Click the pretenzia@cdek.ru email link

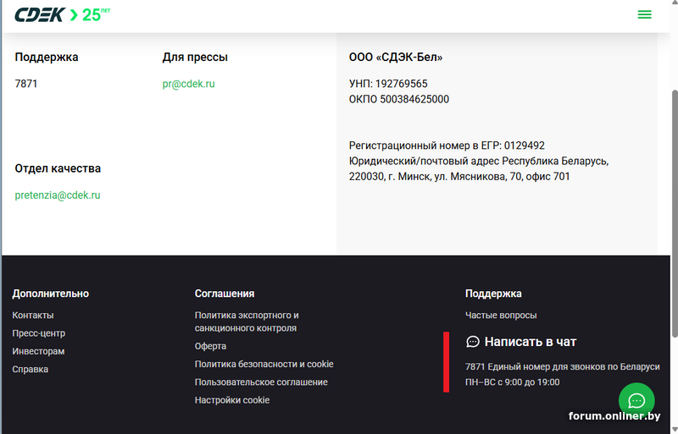(x=58, y=195)
